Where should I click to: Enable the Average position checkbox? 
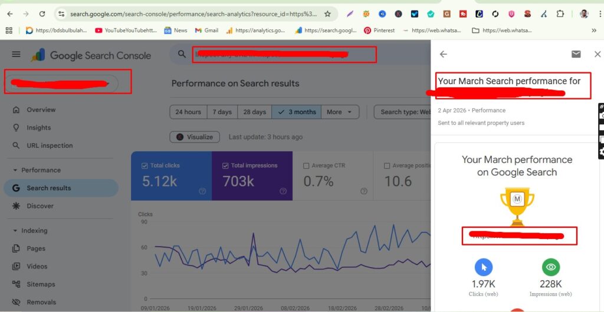pos(387,165)
